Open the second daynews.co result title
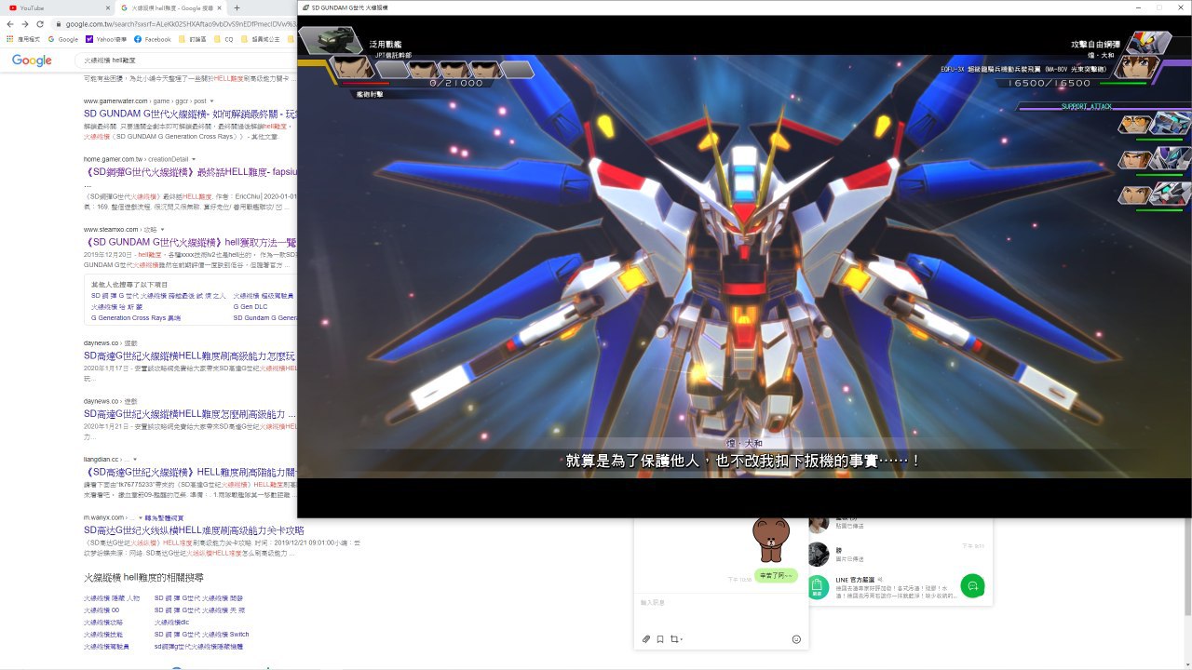The image size is (1192, 670). click(x=190, y=414)
